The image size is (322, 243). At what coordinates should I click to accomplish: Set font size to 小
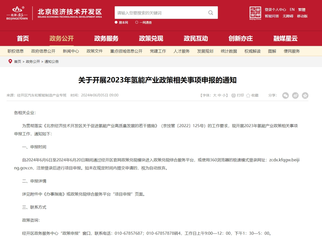[224, 95]
